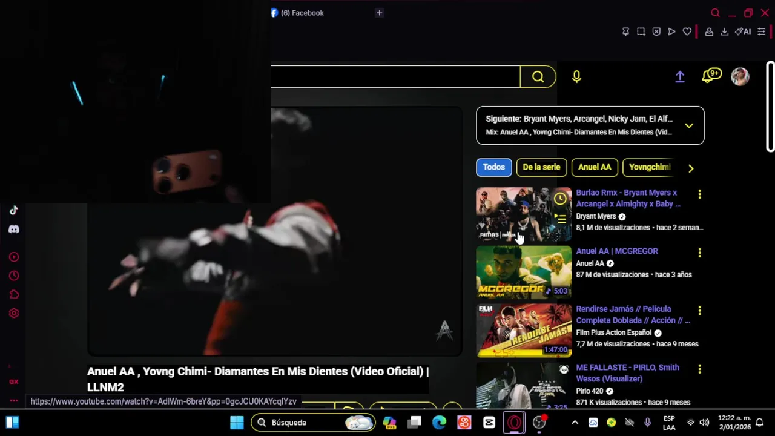Click the YouTube search magnifier button

[538, 76]
